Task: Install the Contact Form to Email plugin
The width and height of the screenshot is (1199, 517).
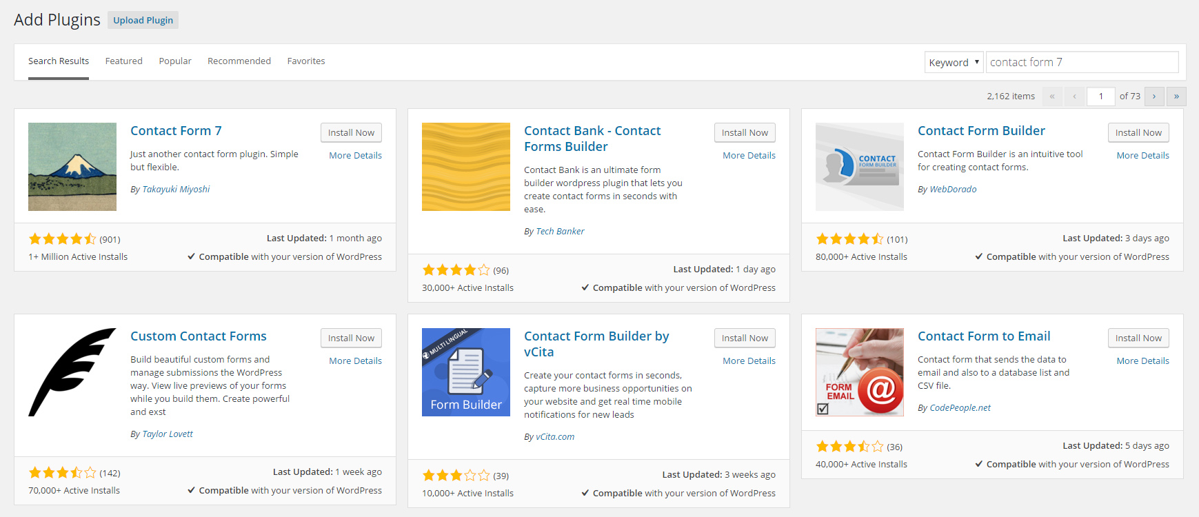Action: point(1138,338)
